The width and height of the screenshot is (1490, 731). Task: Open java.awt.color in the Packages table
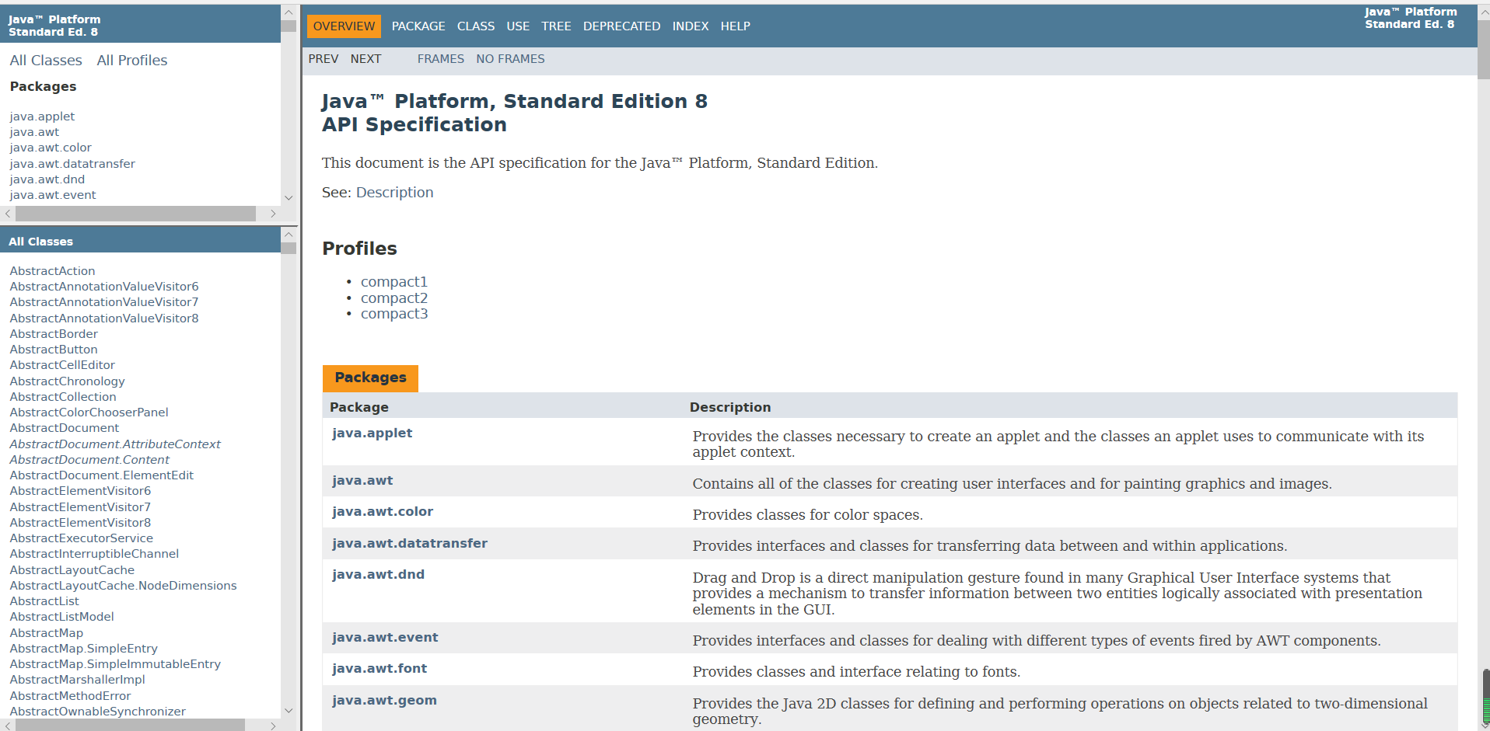click(x=383, y=512)
